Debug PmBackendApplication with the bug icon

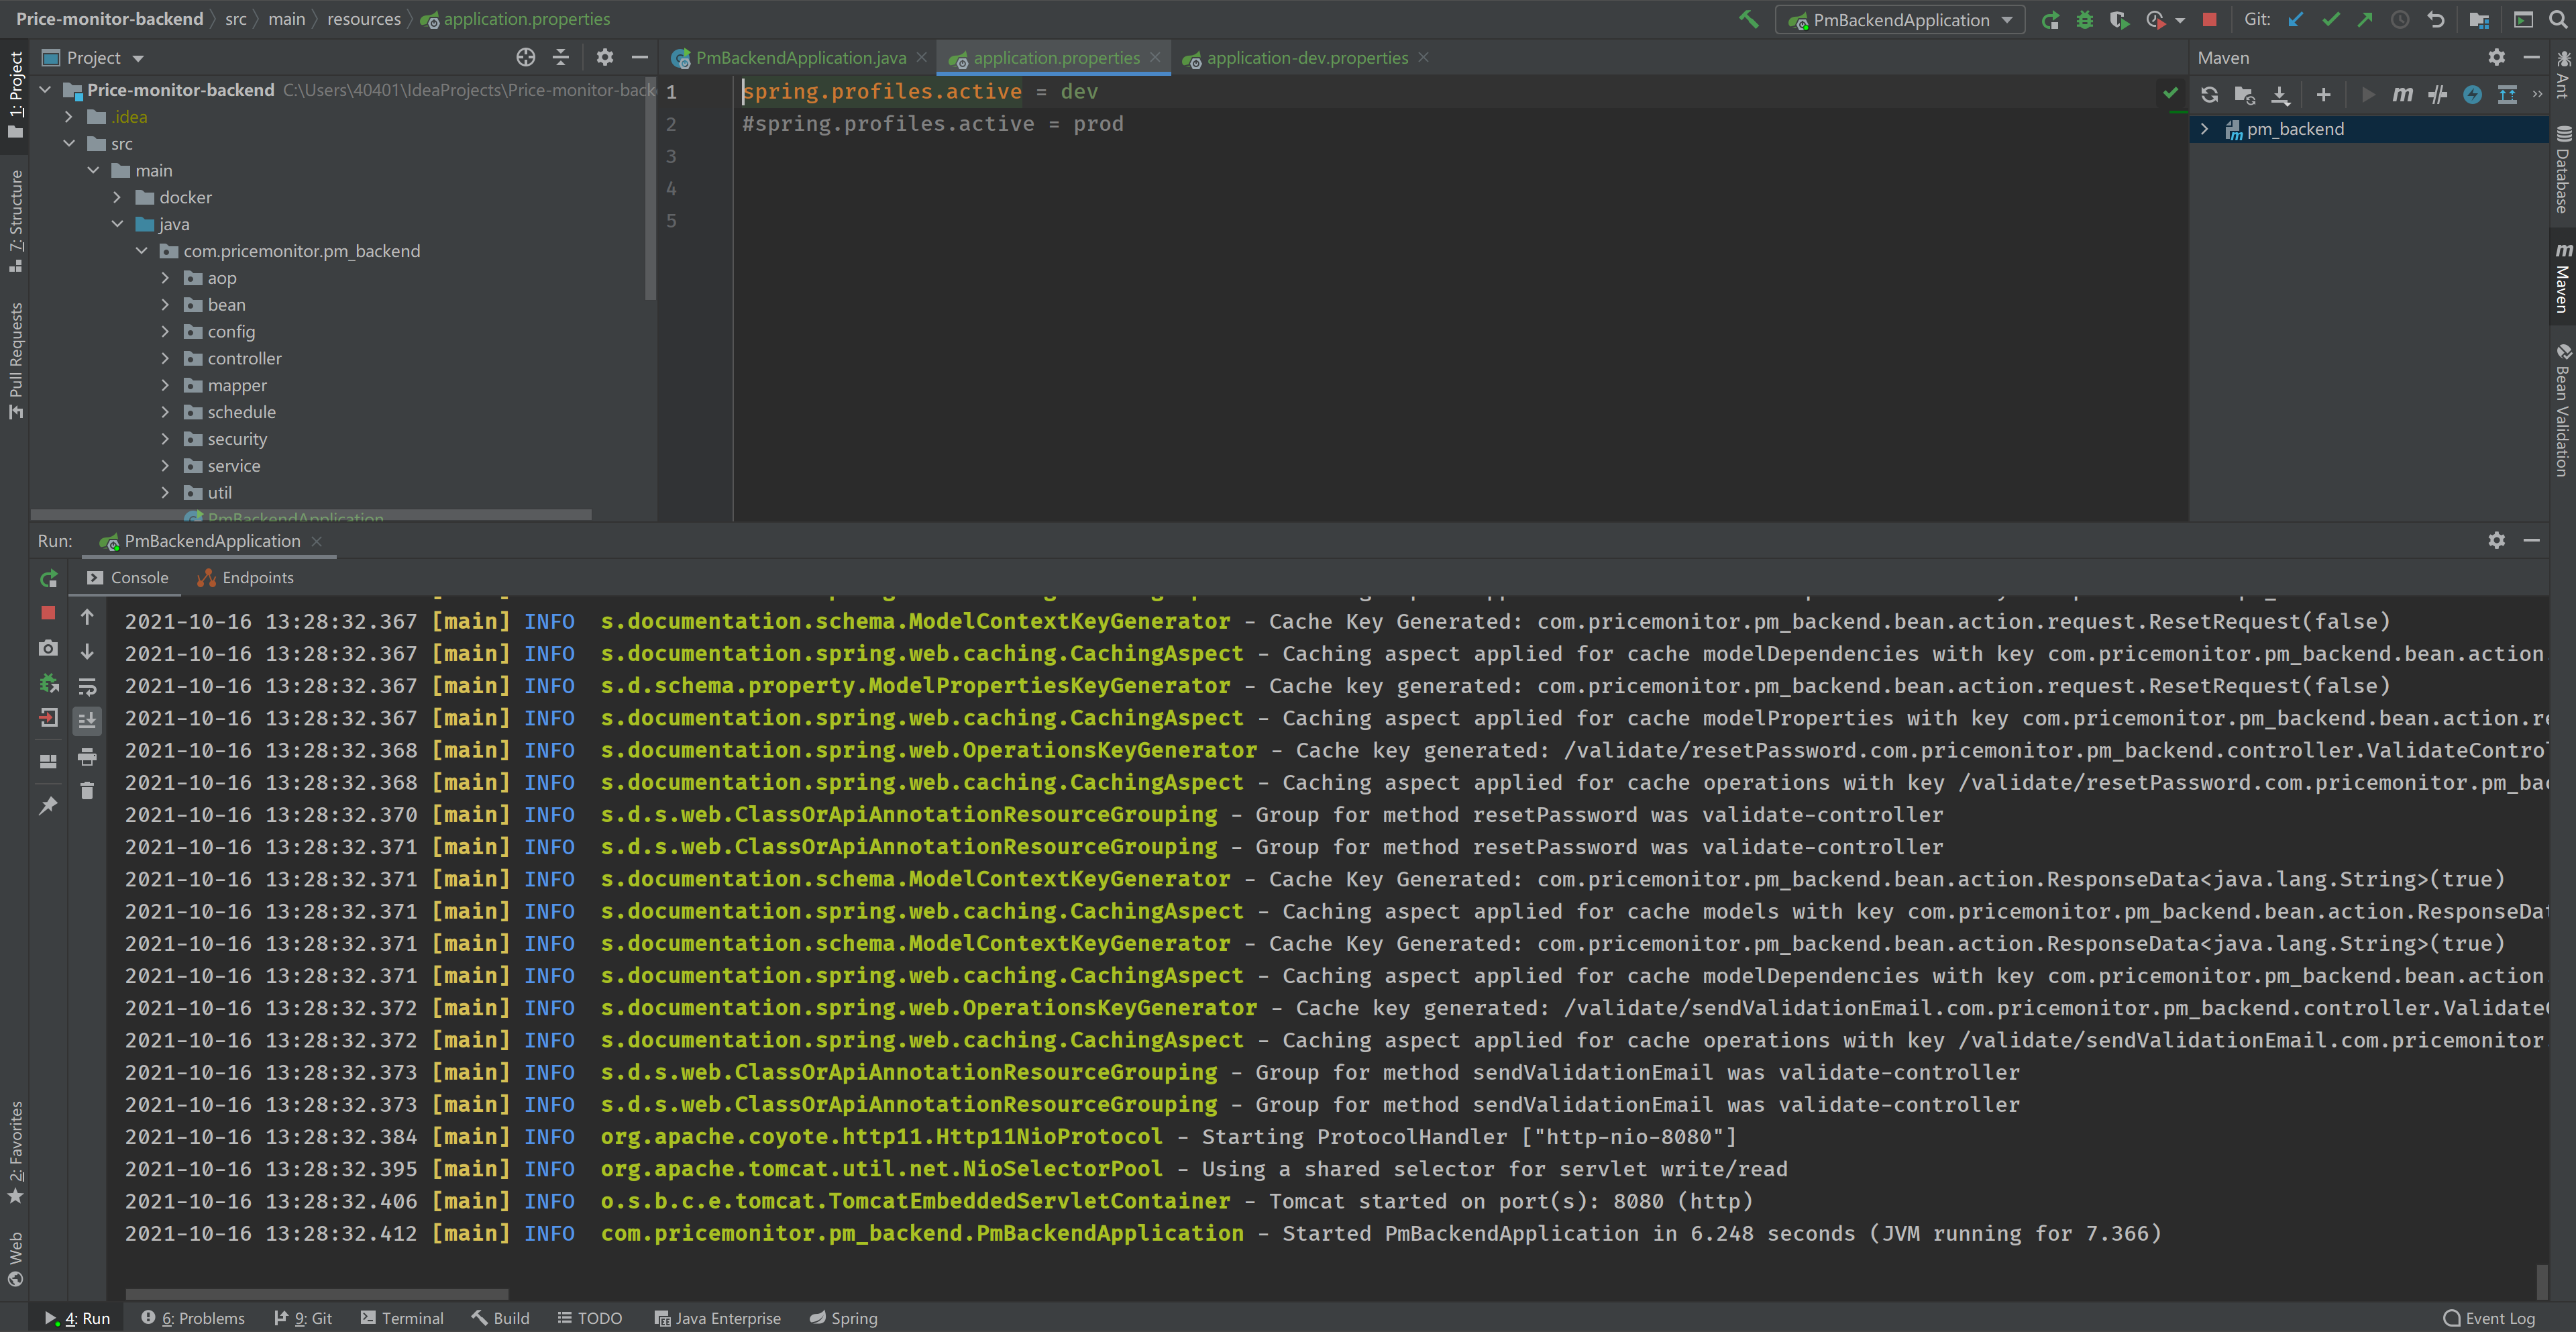(x=2084, y=20)
